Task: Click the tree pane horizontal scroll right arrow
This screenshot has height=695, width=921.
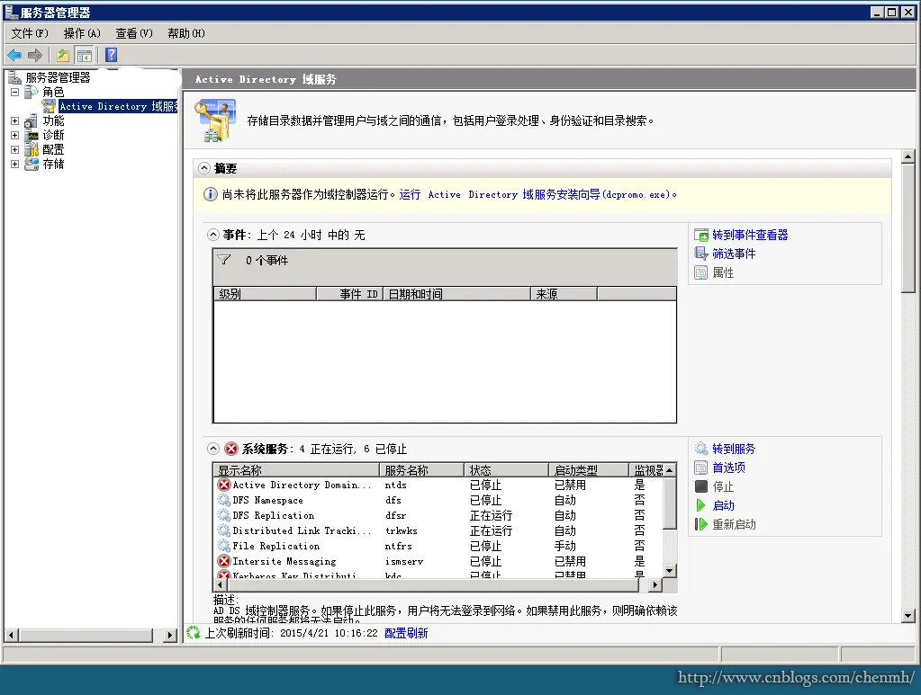Action: (170, 635)
